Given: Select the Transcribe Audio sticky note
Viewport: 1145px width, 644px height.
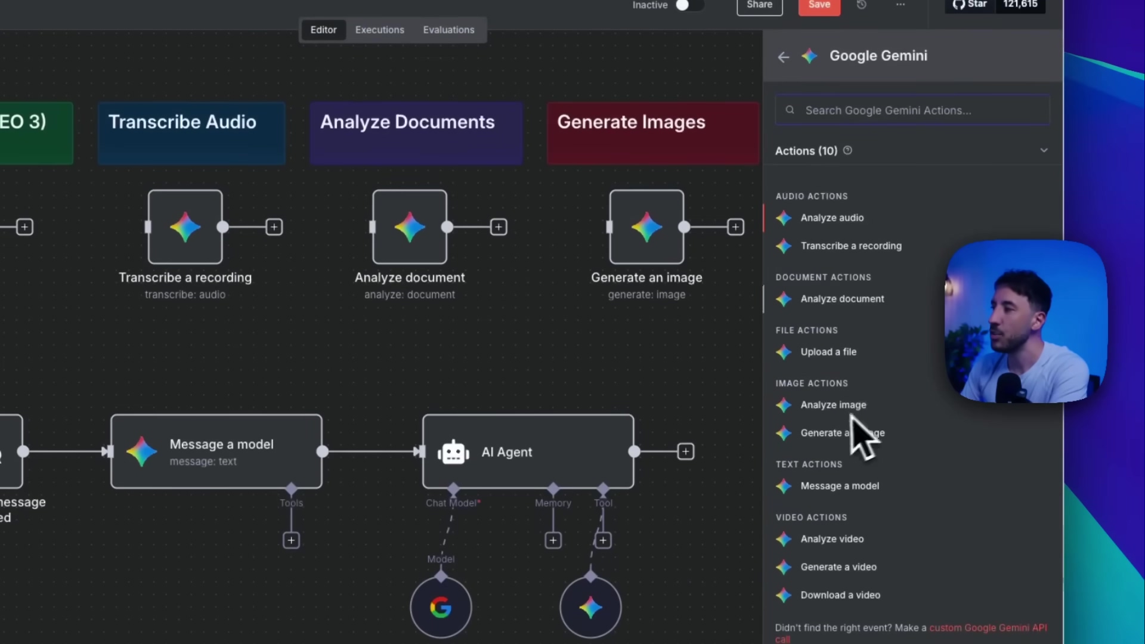Looking at the screenshot, I should point(191,133).
